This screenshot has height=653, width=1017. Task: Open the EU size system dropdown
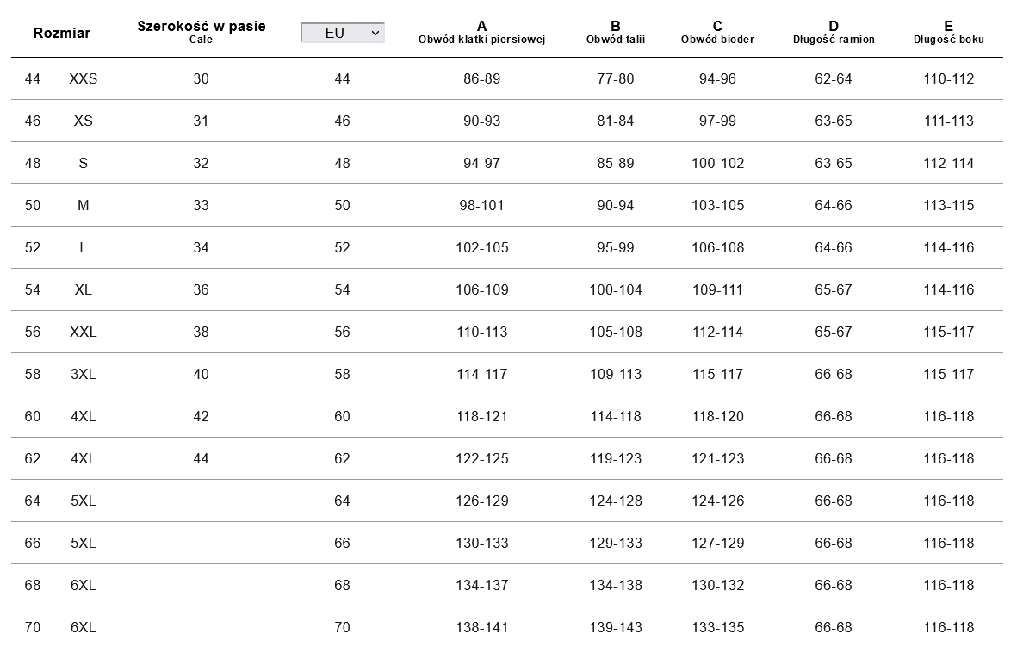click(x=342, y=33)
